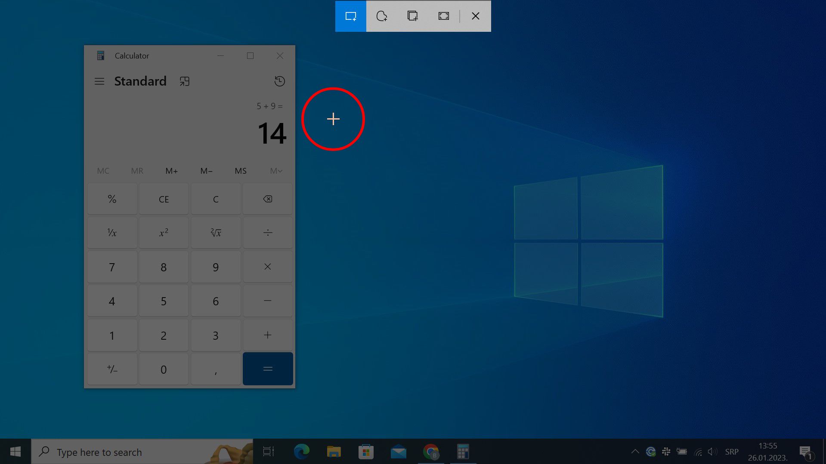Open notification center

pyautogui.click(x=806, y=452)
